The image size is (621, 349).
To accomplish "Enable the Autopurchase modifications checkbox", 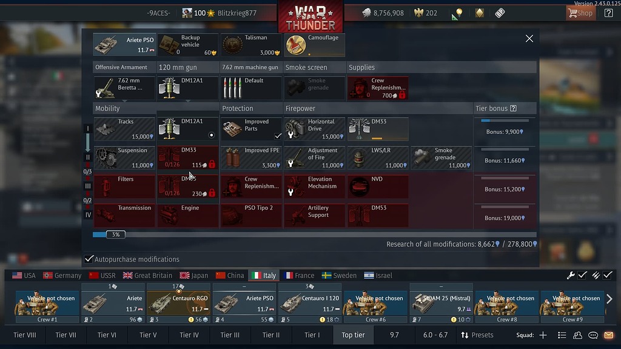I will [89, 259].
